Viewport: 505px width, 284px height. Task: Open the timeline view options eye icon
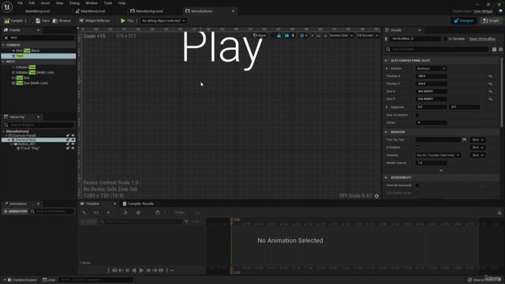pyautogui.click(x=96, y=212)
